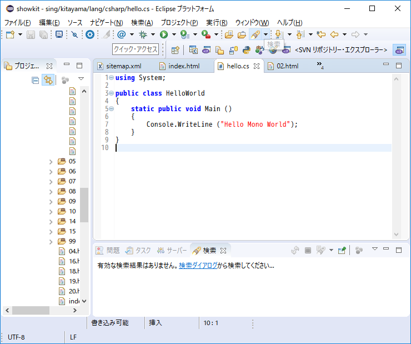Click the Search flashlight toolbar icon
Screen dimensions: 411x344
[x=255, y=34]
